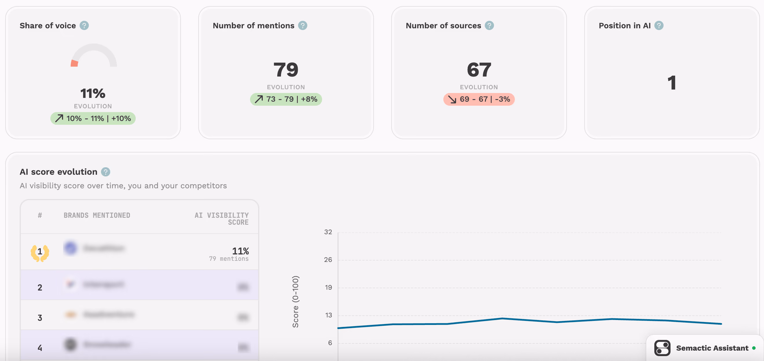Click the rank 4 brand logo
This screenshot has height=361, width=764.
[x=71, y=345]
